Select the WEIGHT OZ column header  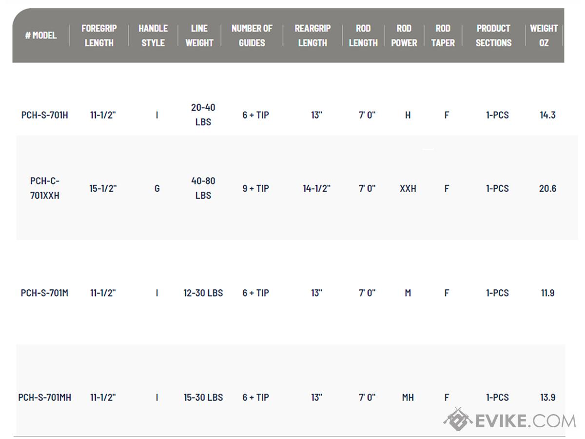click(x=544, y=35)
